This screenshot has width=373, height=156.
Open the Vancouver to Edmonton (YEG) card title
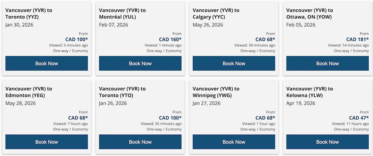(29, 92)
